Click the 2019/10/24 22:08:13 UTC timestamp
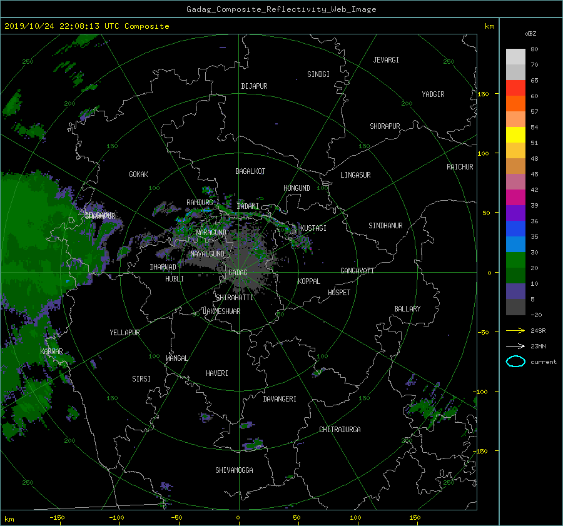Screen dimensions: 563x526 click(62, 26)
